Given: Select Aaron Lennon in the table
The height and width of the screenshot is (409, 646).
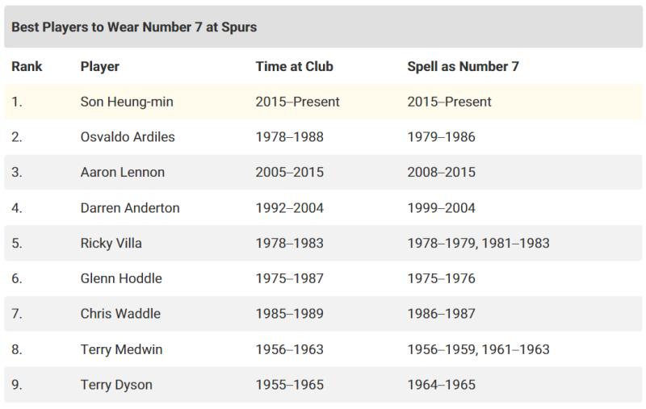Looking at the screenshot, I should (x=123, y=172).
